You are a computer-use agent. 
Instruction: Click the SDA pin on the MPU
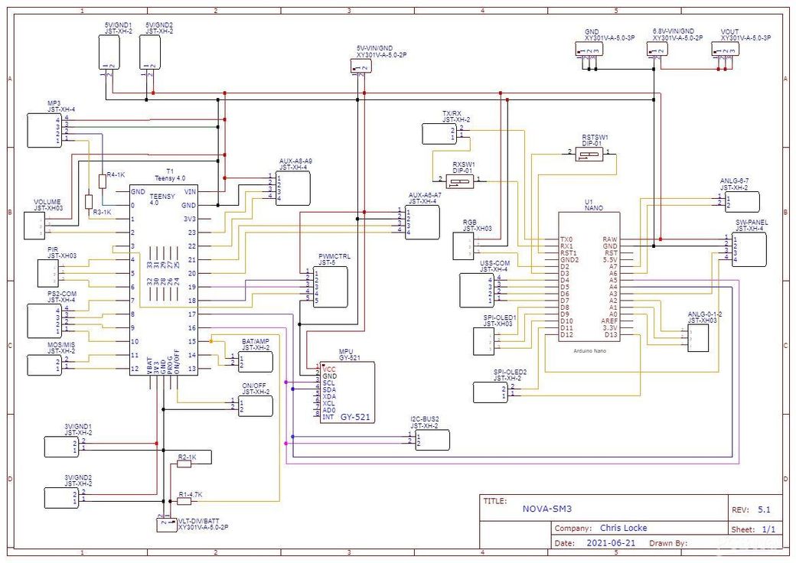coord(328,389)
